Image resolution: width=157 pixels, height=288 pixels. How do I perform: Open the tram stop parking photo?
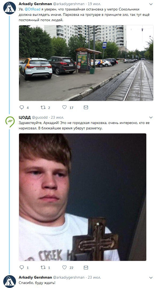pyautogui.click(x=86, y=63)
